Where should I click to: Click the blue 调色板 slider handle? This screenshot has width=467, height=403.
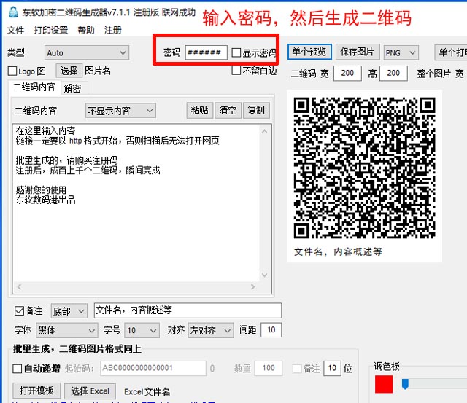click(x=405, y=384)
